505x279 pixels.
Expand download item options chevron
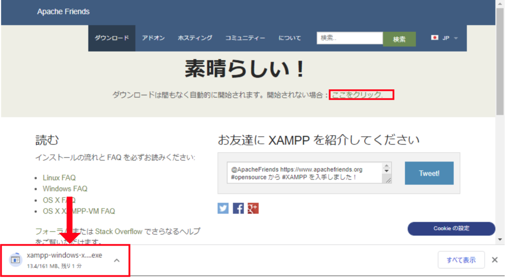[x=117, y=260]
